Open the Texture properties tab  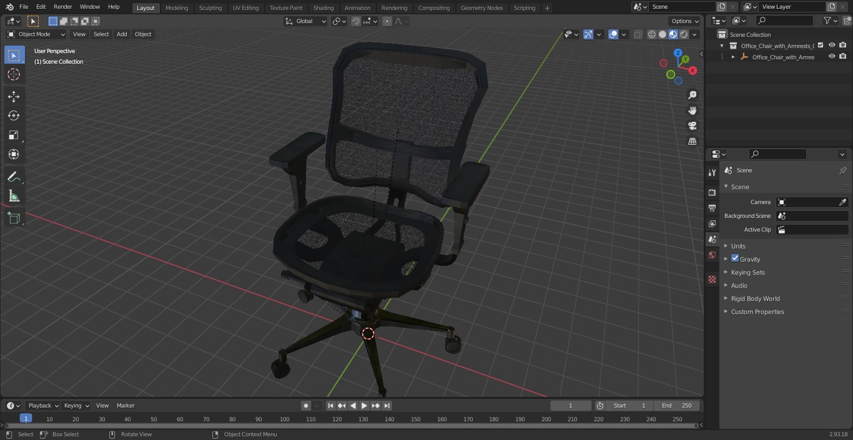pos(712,279)
